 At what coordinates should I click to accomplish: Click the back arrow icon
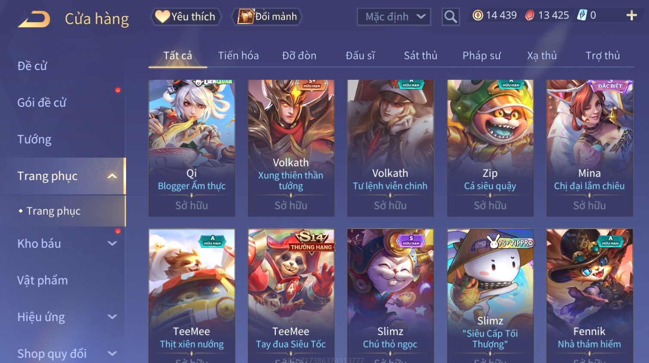[34, 19]
